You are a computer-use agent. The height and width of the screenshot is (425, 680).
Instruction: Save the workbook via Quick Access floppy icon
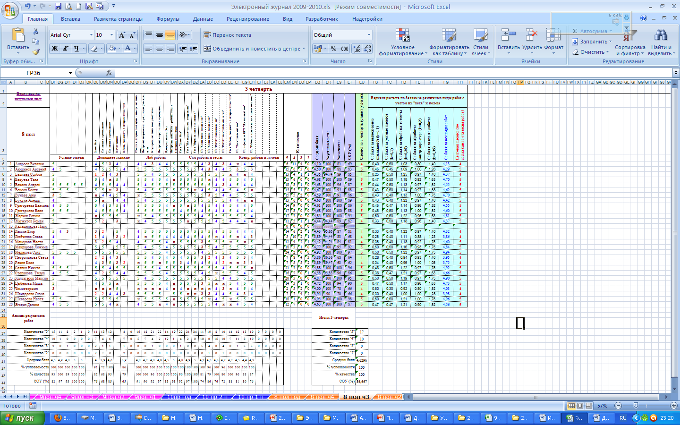pos(58,6)
